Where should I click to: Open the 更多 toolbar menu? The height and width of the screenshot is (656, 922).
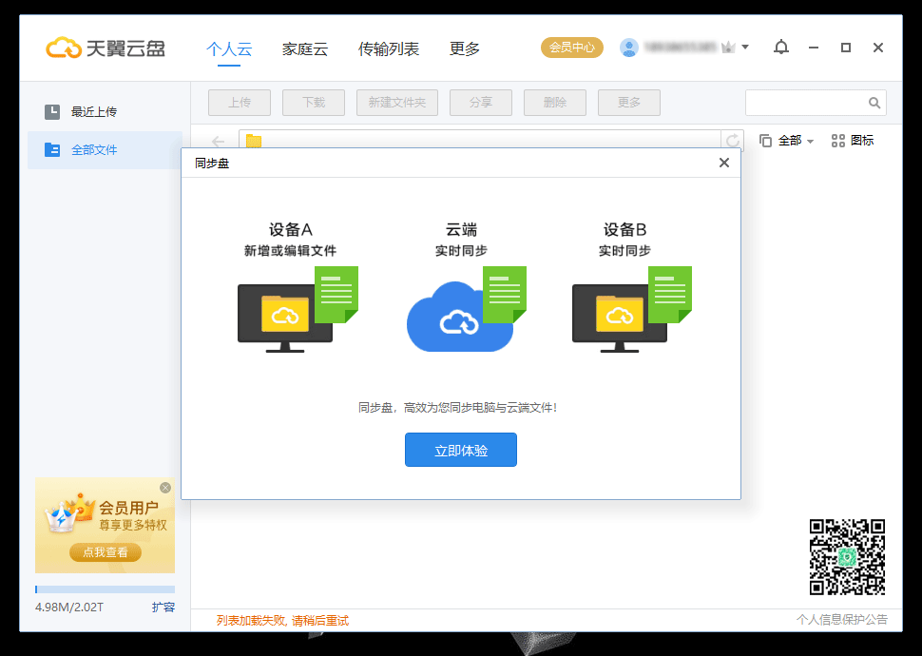[x=628, y=102]
